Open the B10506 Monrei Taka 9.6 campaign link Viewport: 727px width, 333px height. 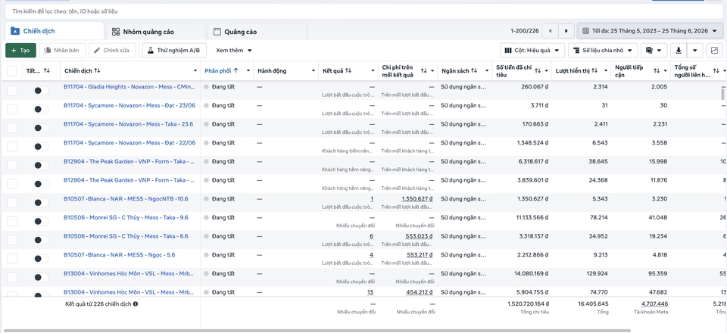click(126, 217)
